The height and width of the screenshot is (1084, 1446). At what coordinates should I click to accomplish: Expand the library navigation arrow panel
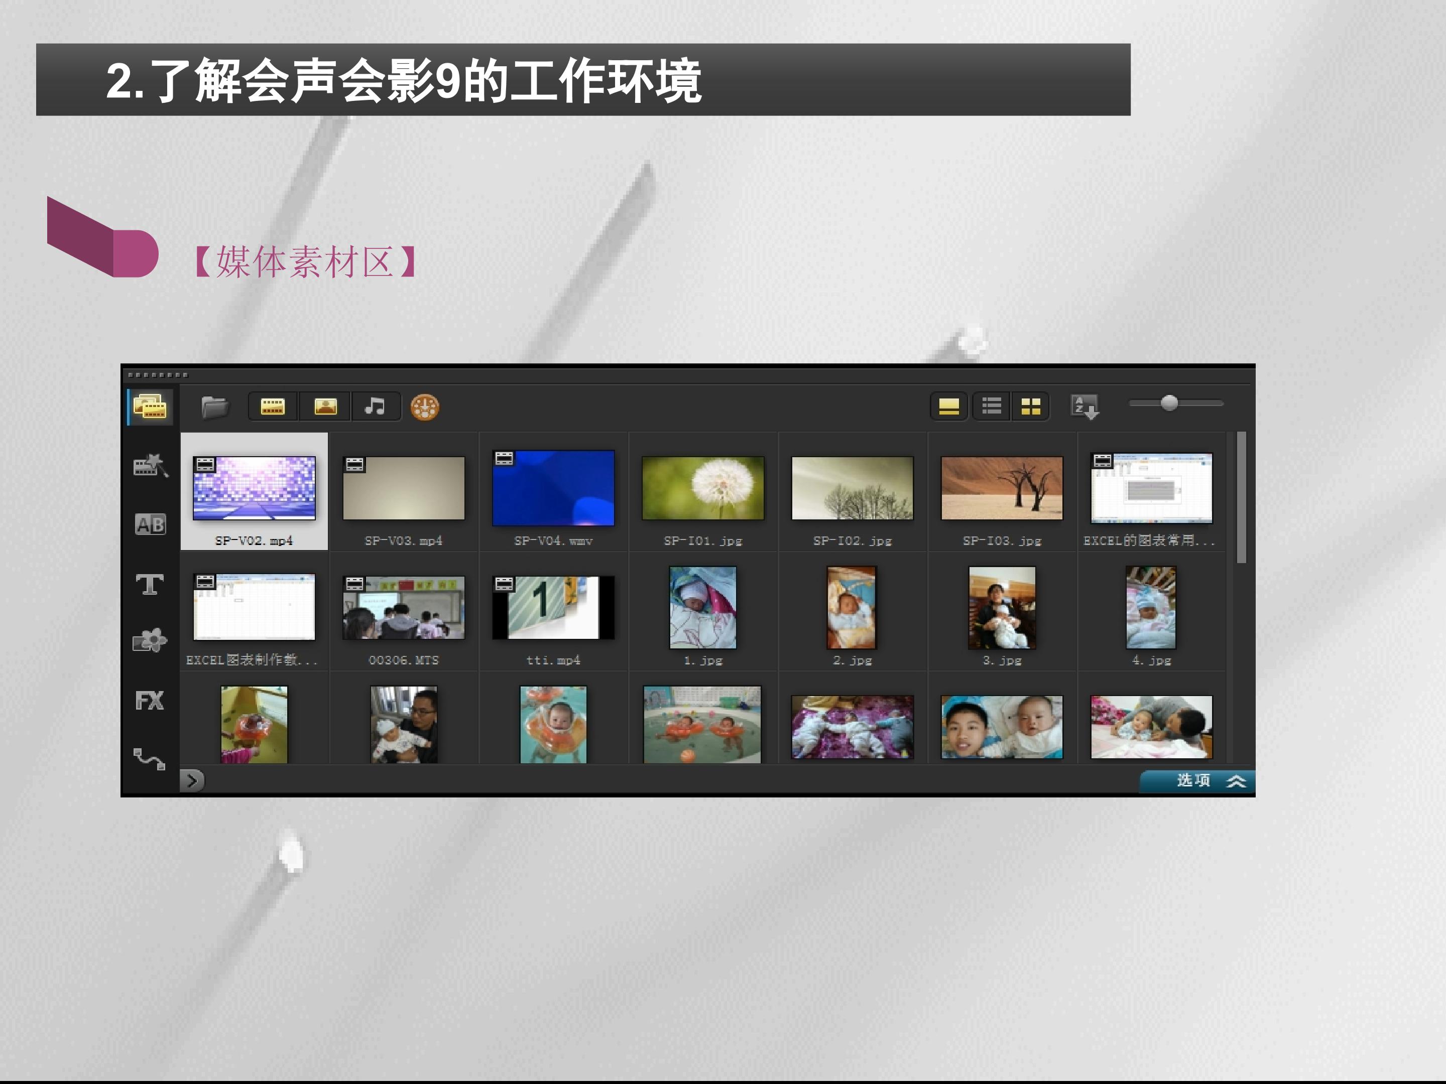(x=192, y=780)
